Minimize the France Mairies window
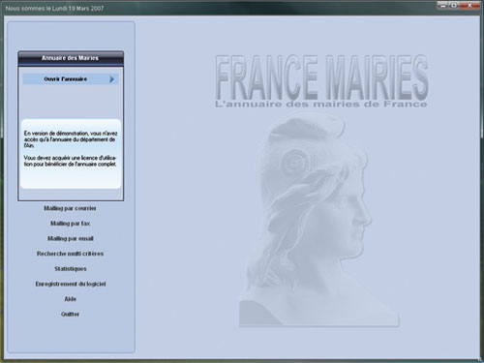Viewport: 484px width, 363px height. pos(442,5)
